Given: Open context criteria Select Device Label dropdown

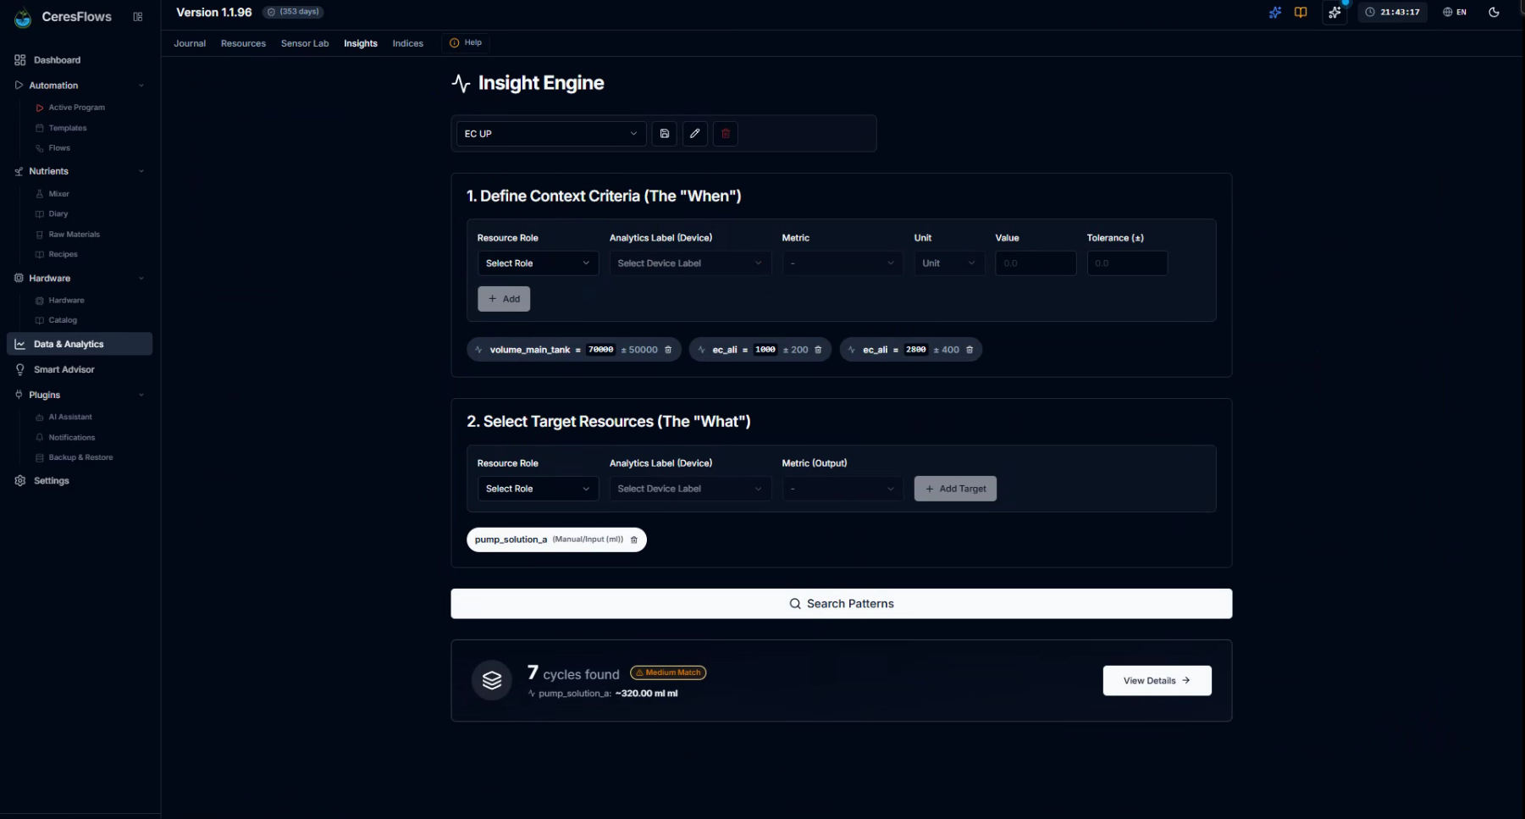Looking at the screenshot, I should pos(690,263).
